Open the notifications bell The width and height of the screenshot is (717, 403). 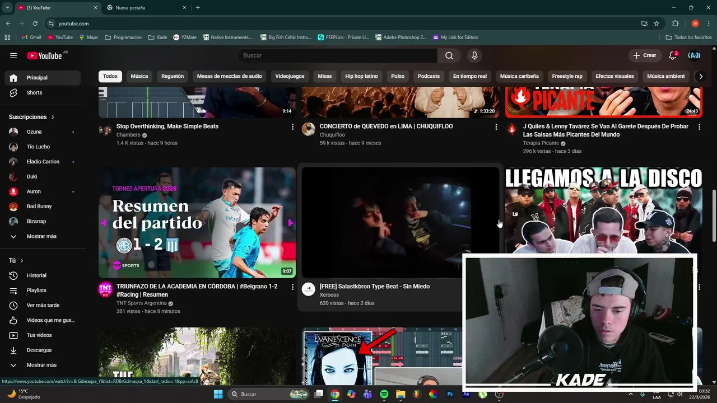click(x=673, y=55)
